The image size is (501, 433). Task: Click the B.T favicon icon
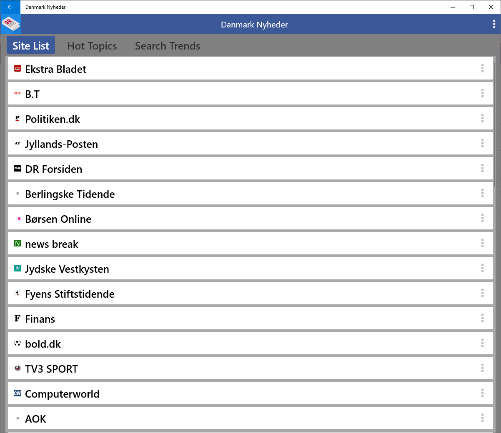pos(18,93)
